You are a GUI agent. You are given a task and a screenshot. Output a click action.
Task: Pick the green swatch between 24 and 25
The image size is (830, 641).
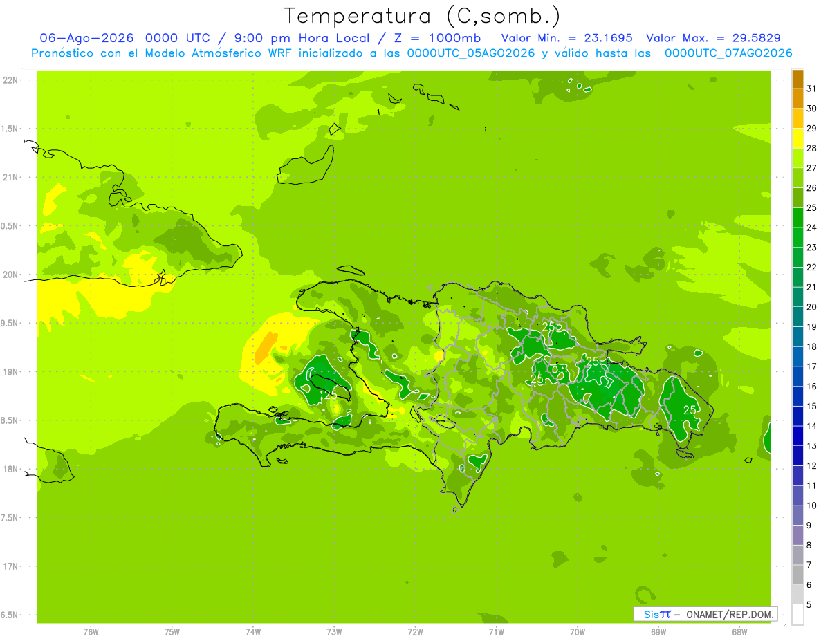click(x=797, y=218)
